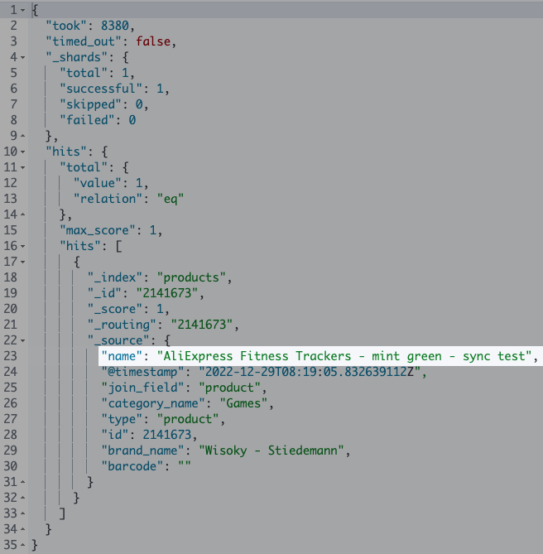The width and height of the screenshot is (543, 554).
Task: Click the "took" key
Action: tap(66, 26)
